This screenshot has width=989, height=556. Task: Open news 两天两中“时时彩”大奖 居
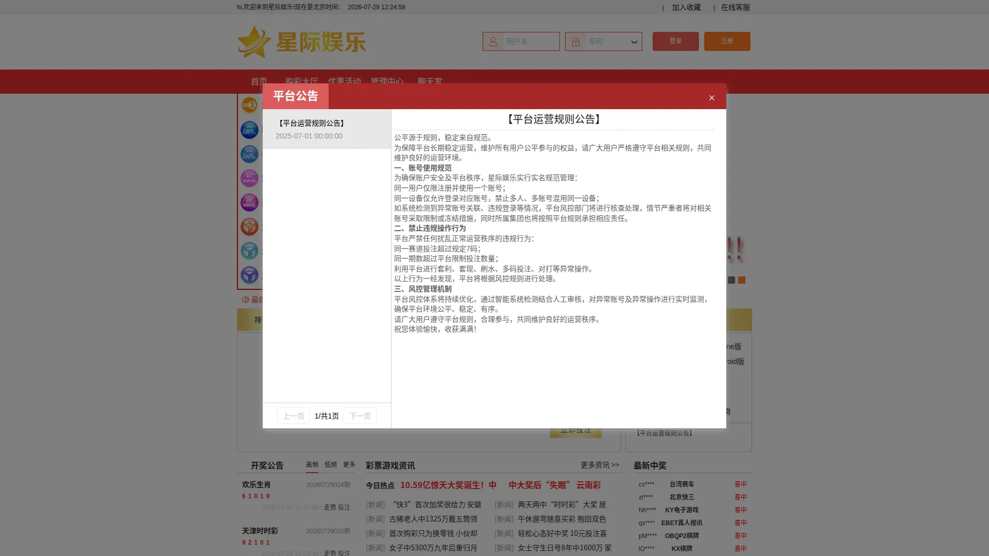562,505
